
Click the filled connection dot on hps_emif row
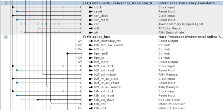click(67, 54)
